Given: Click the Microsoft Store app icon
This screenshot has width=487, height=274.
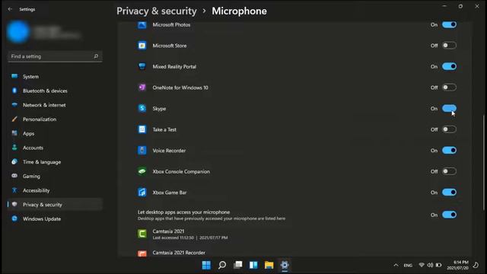Looking at the screenshot, I should pyautogui.click(x=142, y=46).
